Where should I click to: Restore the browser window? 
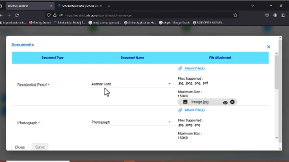(x=281, y=6)
